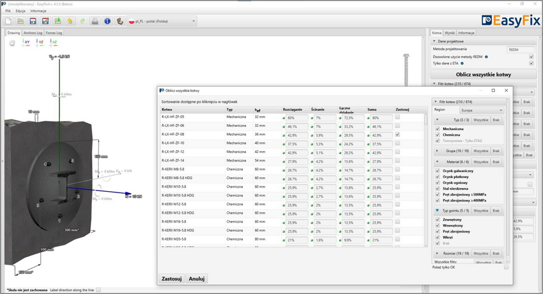Uncheck Stal nierdzewna material filter

click(437, 189)
